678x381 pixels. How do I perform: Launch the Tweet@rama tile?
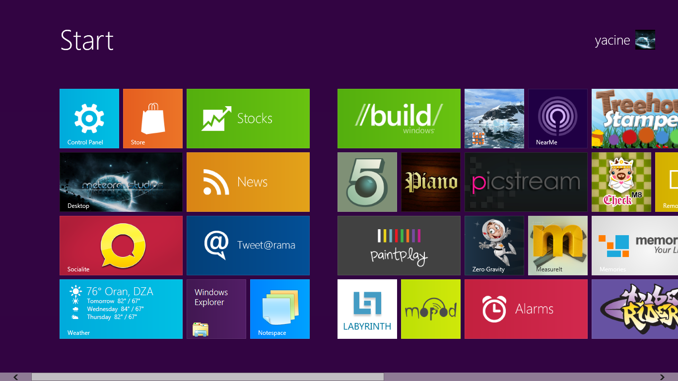[x=248, y=246]
